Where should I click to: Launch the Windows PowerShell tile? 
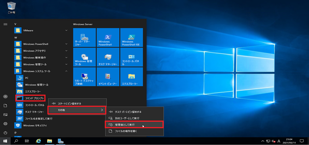point(108,37)
